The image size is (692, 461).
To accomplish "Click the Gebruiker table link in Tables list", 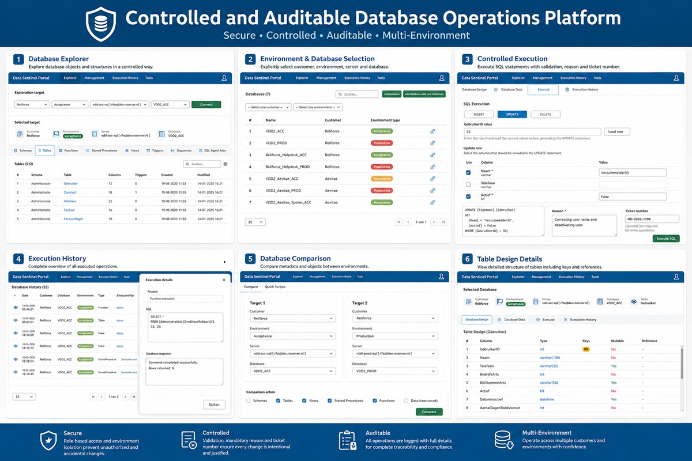I will coord(71,183).
